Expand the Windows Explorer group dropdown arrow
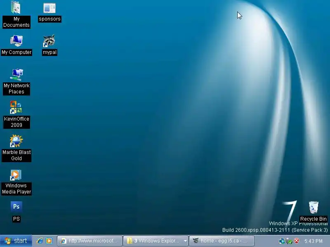This screenshot has height=247, width=330. (185, 241)
